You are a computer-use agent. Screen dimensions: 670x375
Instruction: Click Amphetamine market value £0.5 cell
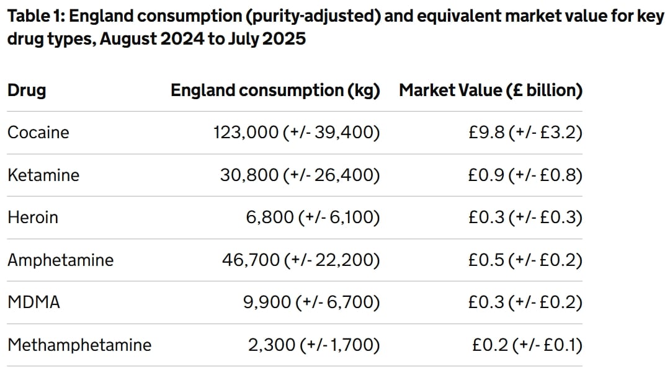[525, 260]
